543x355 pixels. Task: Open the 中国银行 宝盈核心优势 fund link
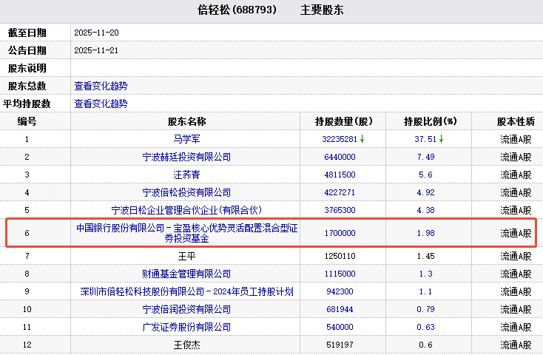pyautogui.click(x=186, y=233)
